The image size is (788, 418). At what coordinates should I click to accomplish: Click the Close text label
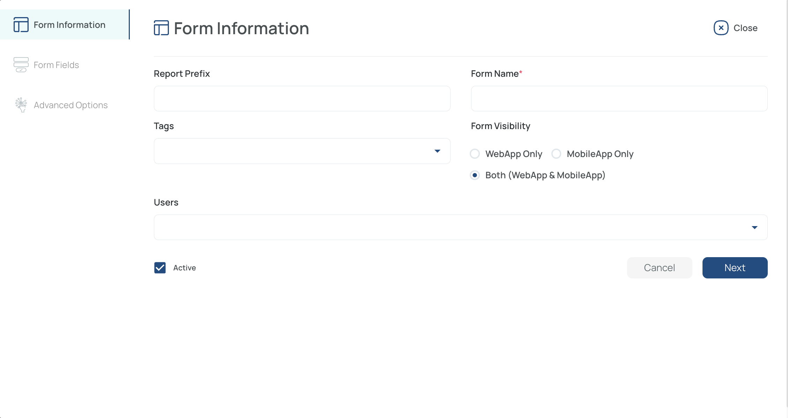tap(745, 28)
